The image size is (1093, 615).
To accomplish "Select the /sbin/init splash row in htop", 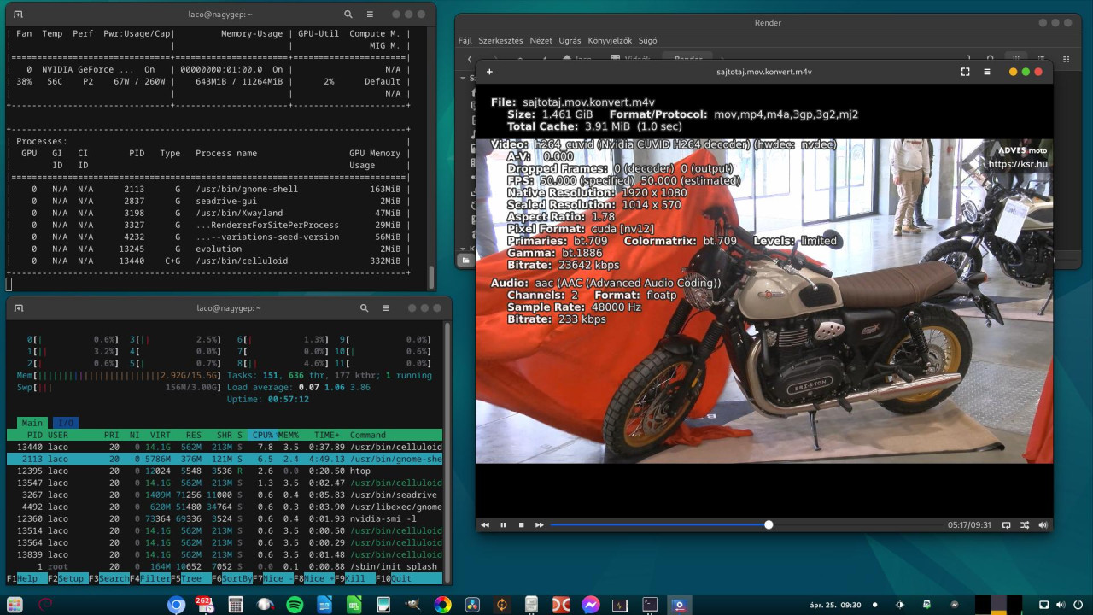I will pos(225,566).
